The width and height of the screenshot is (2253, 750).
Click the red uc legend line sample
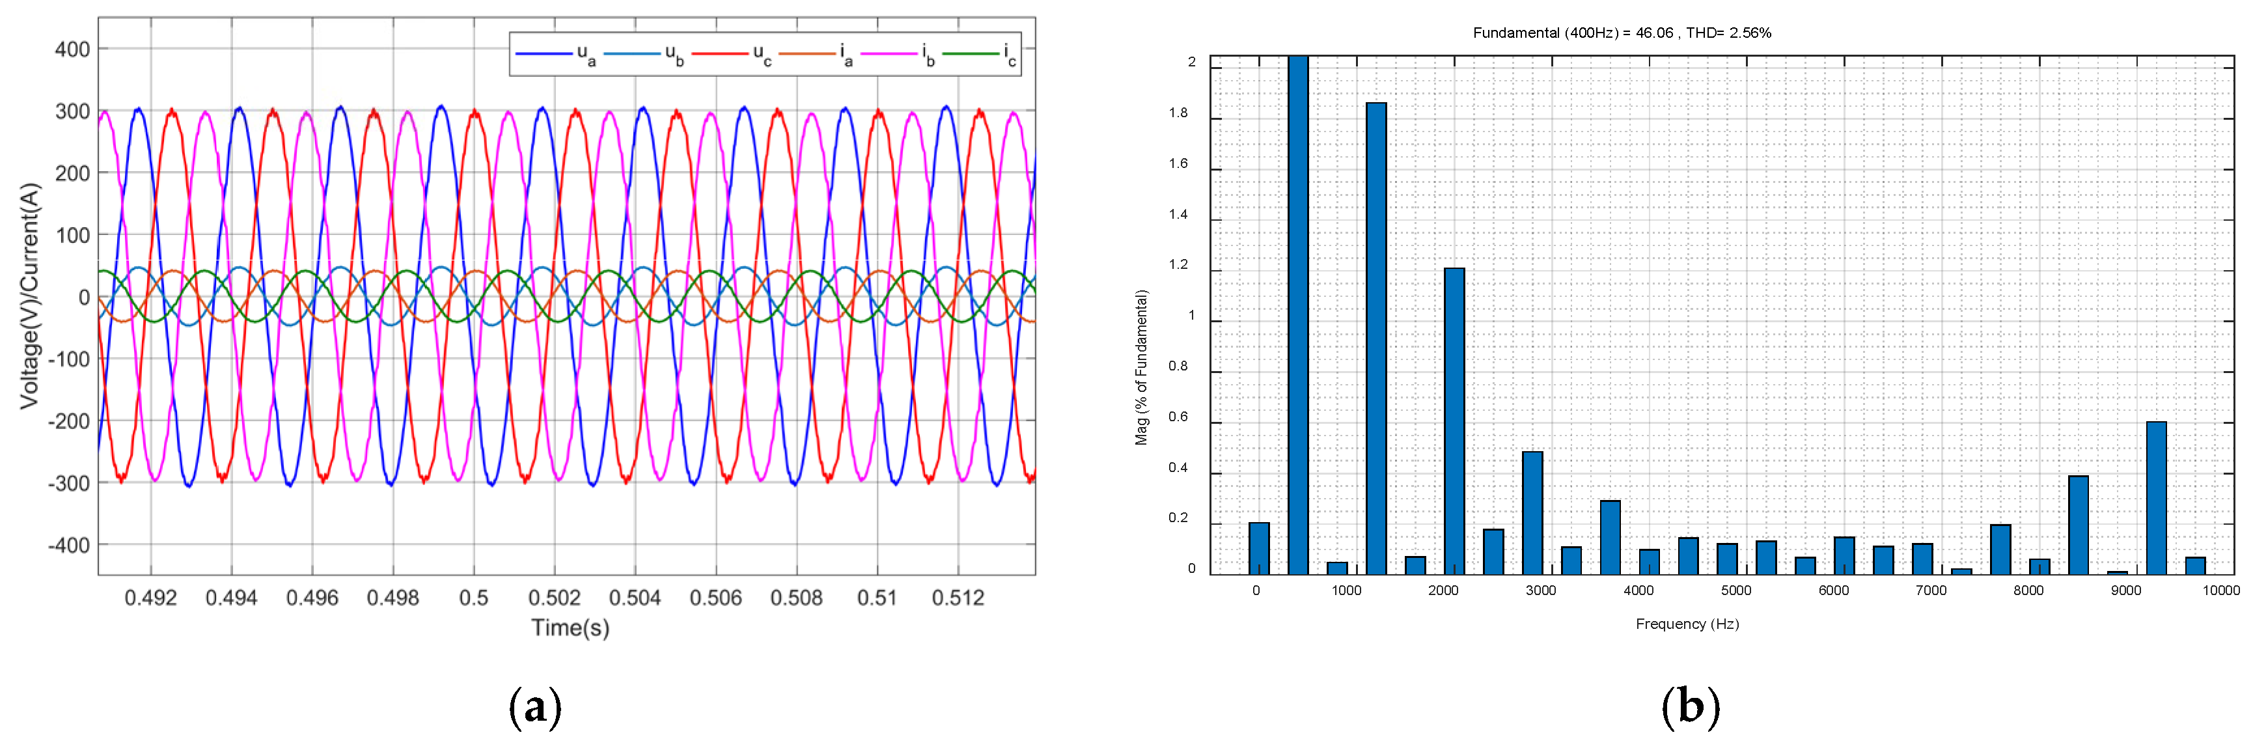pos(720,54)
